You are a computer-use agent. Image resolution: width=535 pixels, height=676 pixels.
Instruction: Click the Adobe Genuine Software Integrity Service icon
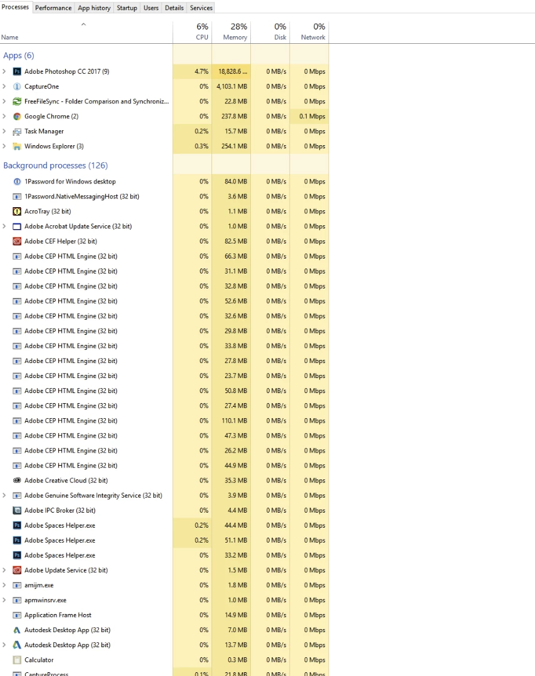pyautogui.click(x=17, y=495)
